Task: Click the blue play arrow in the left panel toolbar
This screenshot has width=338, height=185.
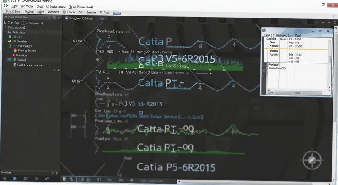Action: coord(12,23)
